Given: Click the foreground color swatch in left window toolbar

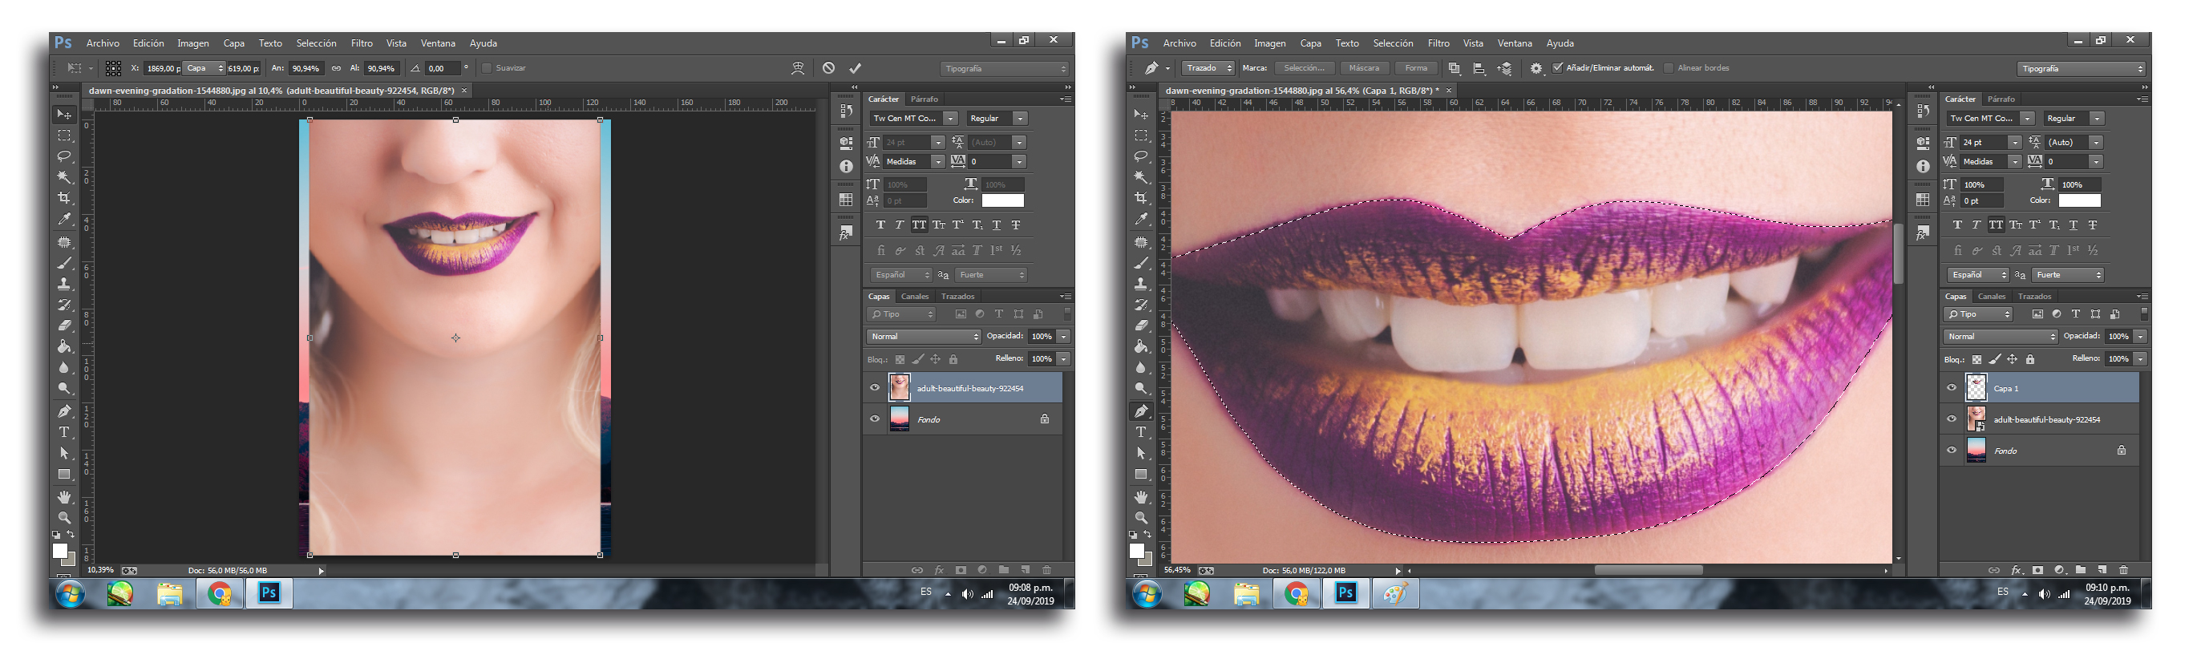Looking at the screenshot, I should tap(59, 551).
